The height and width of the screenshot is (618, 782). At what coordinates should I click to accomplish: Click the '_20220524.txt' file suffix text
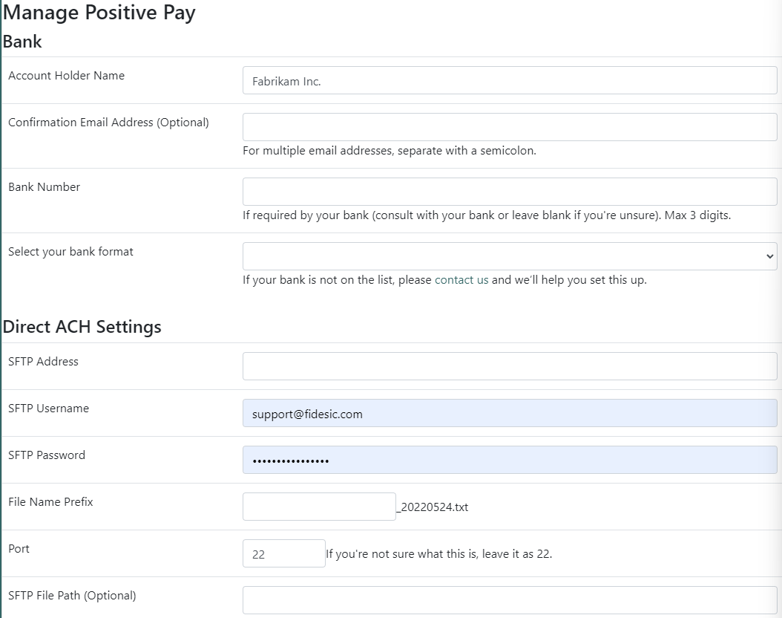pyautogui.click(x=433, y=507)
